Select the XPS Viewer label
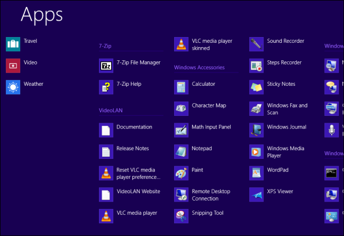344x236 pixels. [280, 192]
